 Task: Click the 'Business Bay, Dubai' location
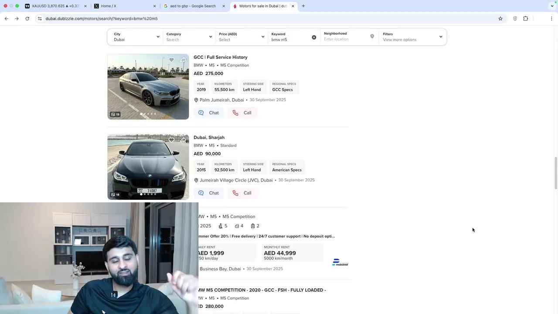tap(220, 269)
